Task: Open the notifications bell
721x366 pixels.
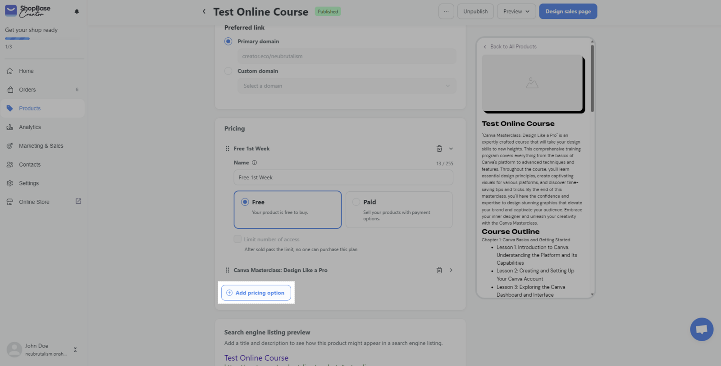Action: click(77, 12)
